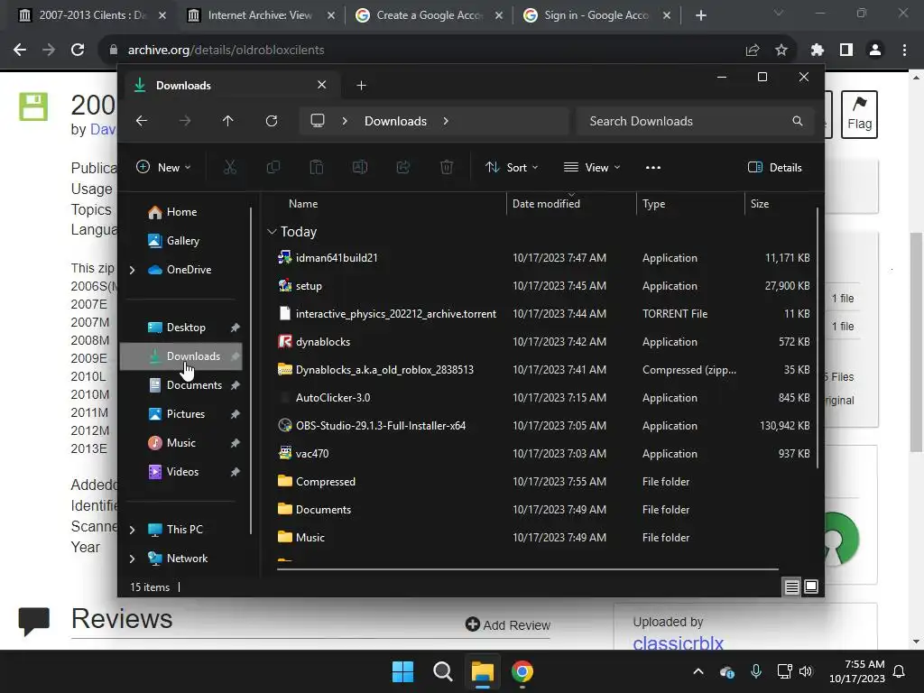
Task: Click Flag button on archive page
Action: click(859, 115)
